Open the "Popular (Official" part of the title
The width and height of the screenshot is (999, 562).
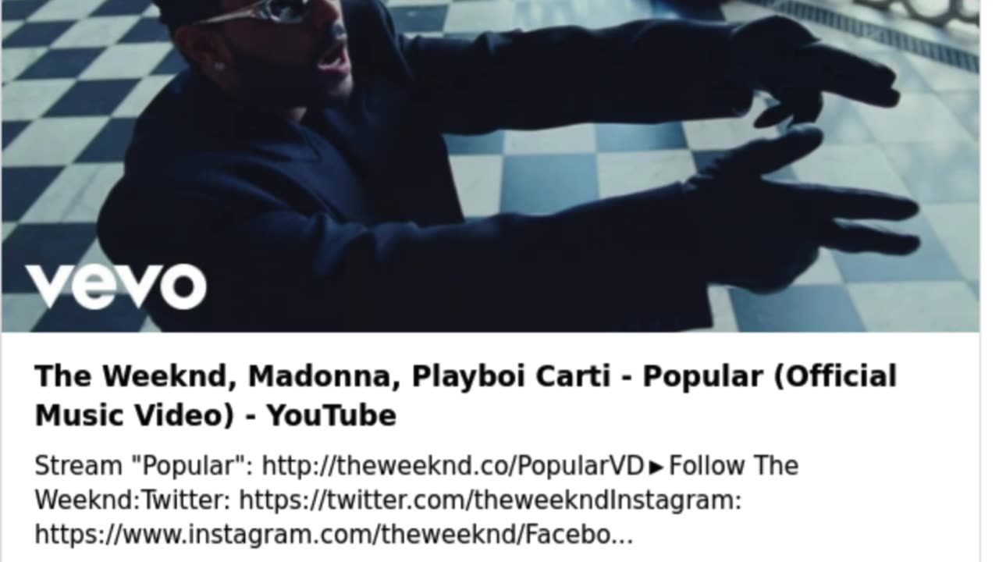[x=769, y=376]
